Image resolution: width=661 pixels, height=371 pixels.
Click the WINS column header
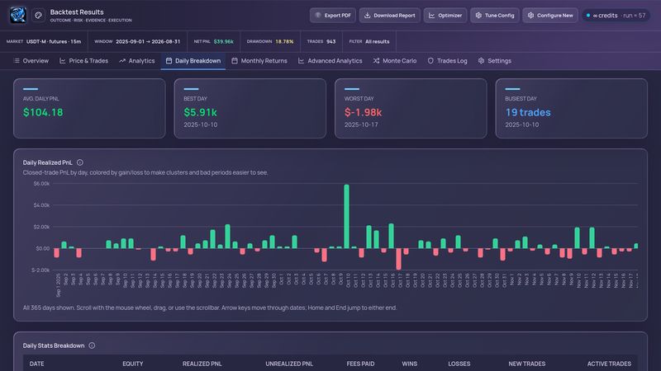409,364
